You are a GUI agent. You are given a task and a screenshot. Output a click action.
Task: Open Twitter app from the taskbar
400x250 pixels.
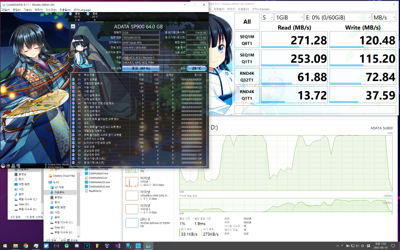coord(46,246)
